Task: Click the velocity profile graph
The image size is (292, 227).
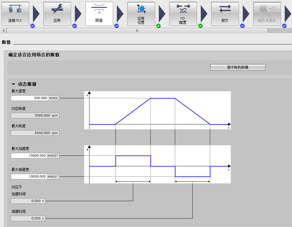Action: [x=157, y=110]
